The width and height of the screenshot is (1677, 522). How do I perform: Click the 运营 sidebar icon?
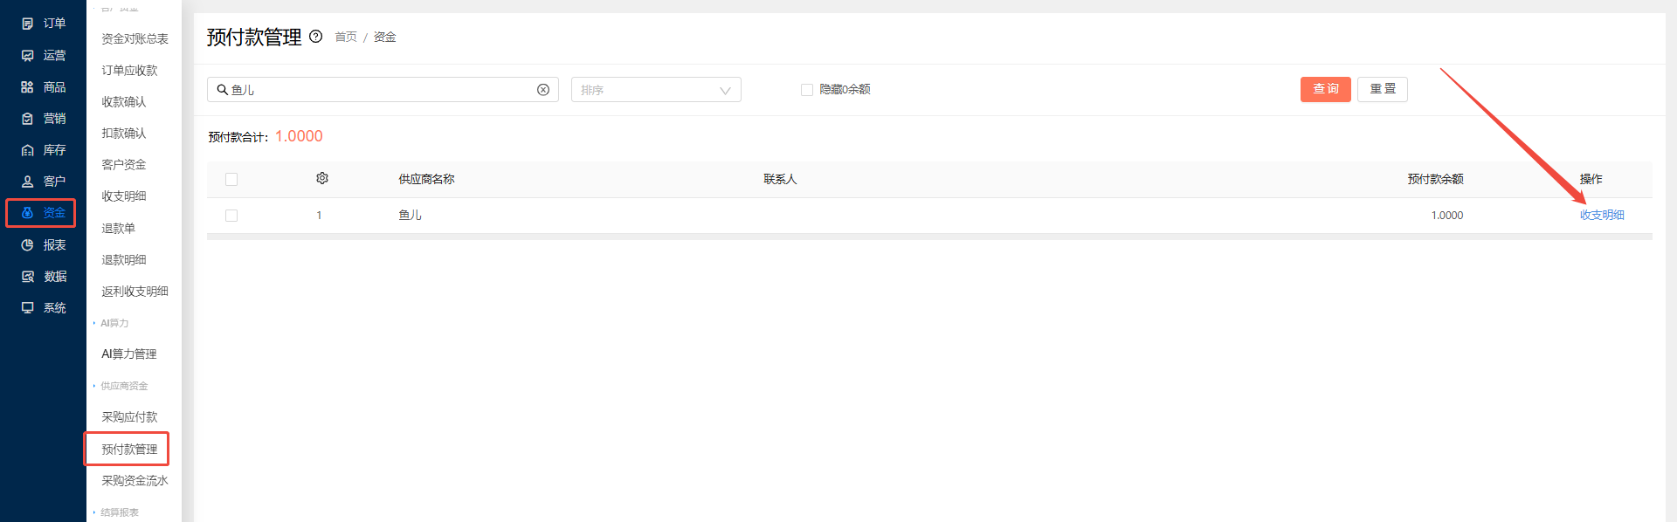(27, 55)
